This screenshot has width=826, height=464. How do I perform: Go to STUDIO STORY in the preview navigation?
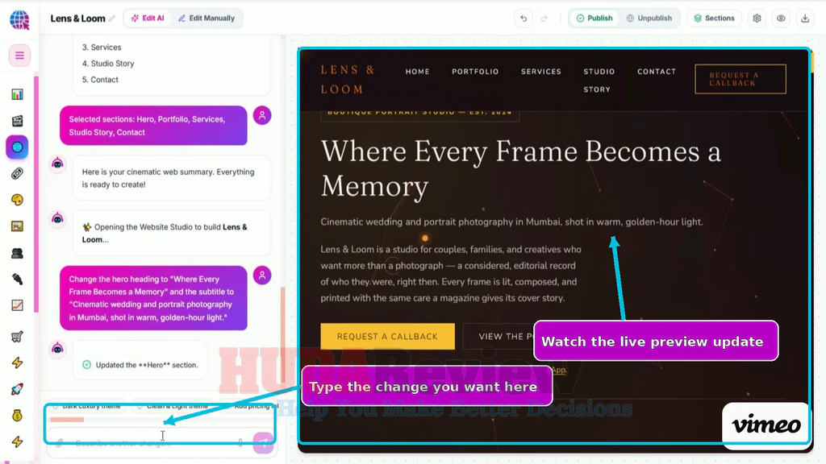(599, 81)
